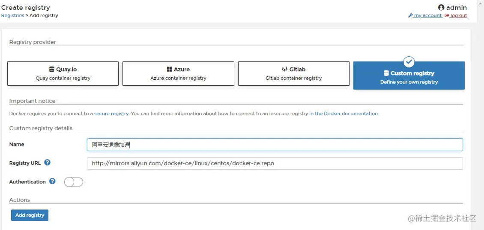Image resolution: width=484 pixels, height=230 pixels.
Task: Click the admin user avatar icon
Action: (x=441, y=8)
